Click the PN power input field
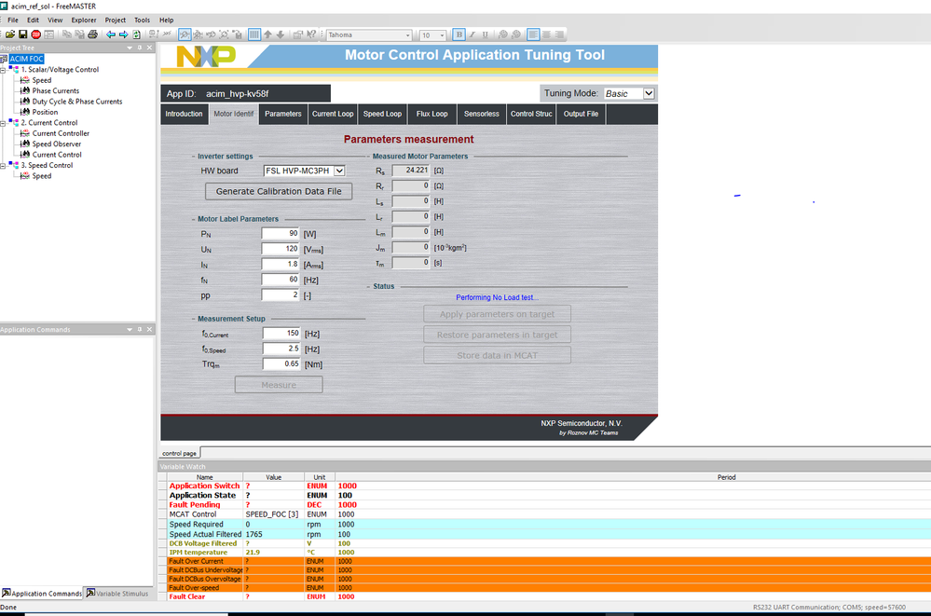 pos(281,234)
